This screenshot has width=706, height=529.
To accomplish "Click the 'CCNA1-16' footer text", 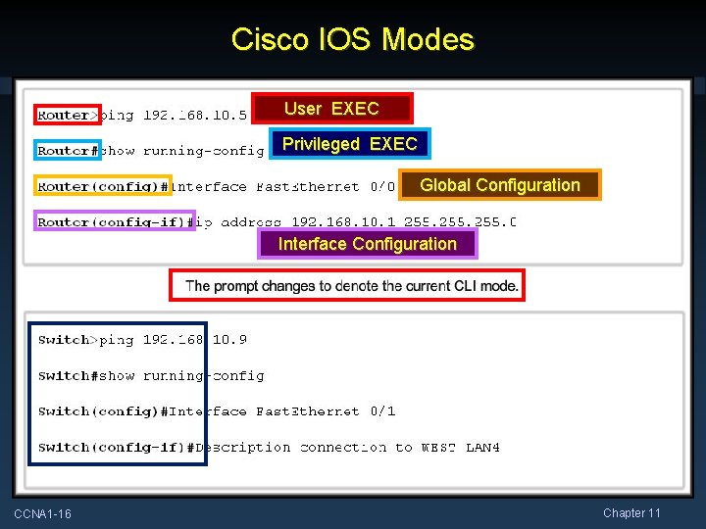I will coord(43,513).
